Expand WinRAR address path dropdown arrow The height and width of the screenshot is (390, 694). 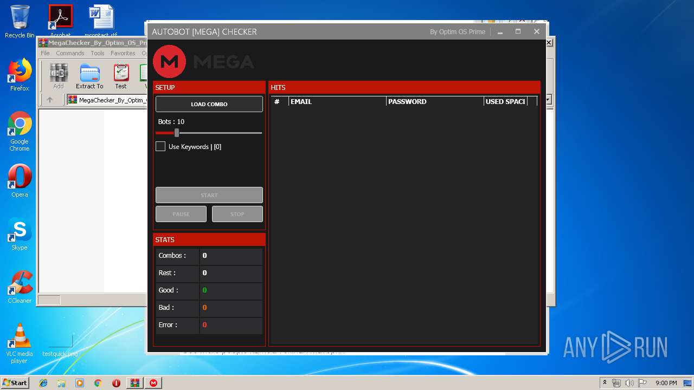click(548, 100)
